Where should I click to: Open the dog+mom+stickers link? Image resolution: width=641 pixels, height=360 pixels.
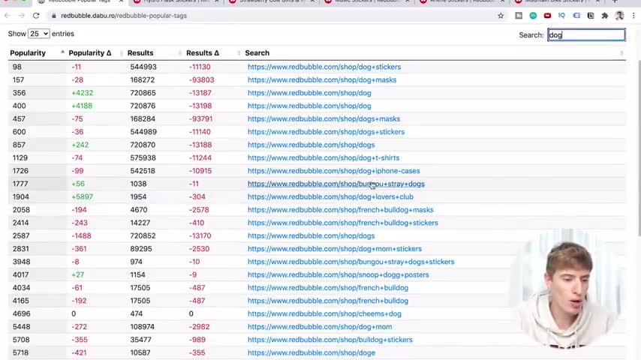335,248
